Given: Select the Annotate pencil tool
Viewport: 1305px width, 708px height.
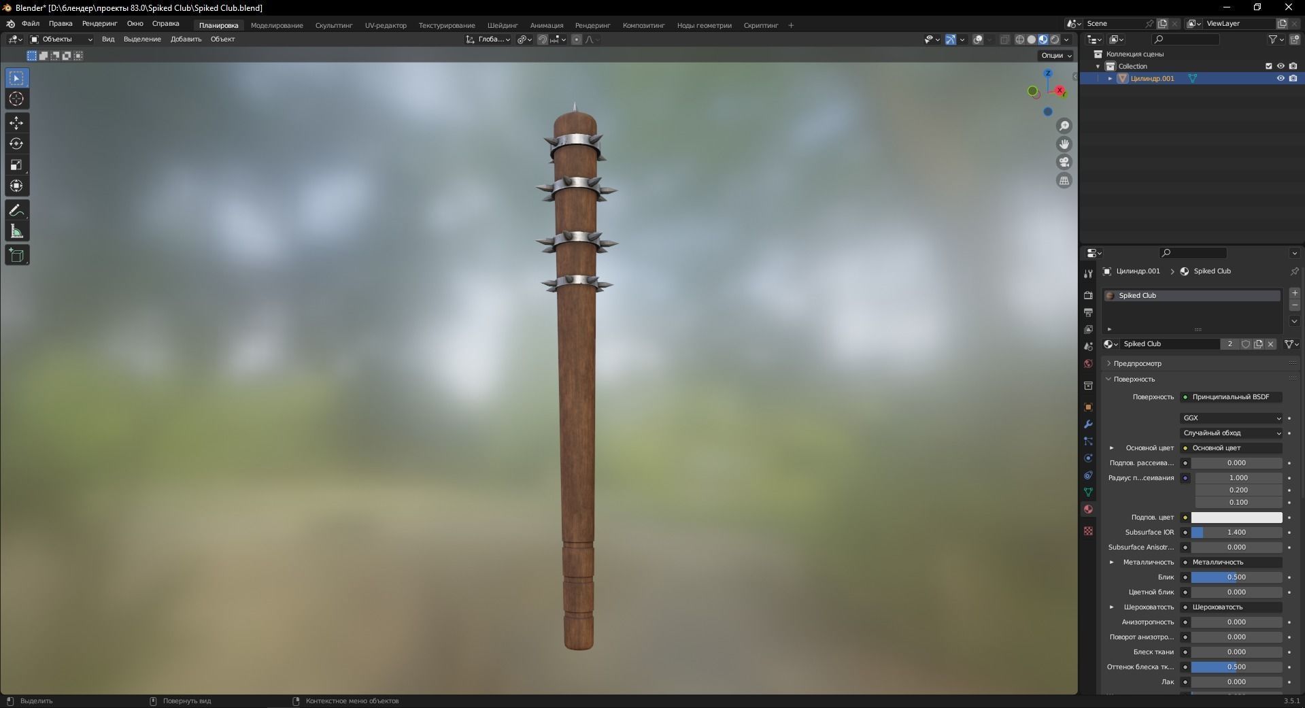Looking at the screenshot, I should point(16,211).
